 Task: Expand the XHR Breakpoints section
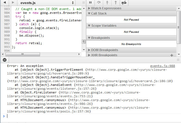click(104, 55)
